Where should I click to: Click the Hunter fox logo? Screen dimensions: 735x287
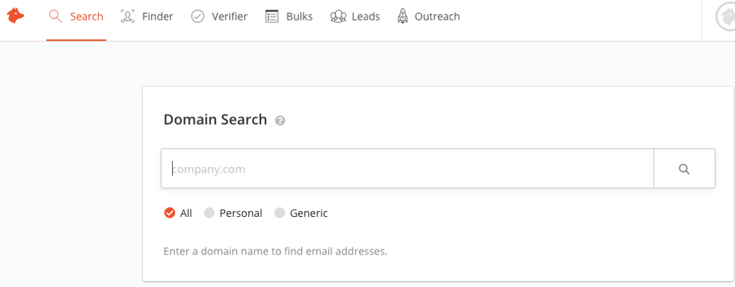point(15,17)
